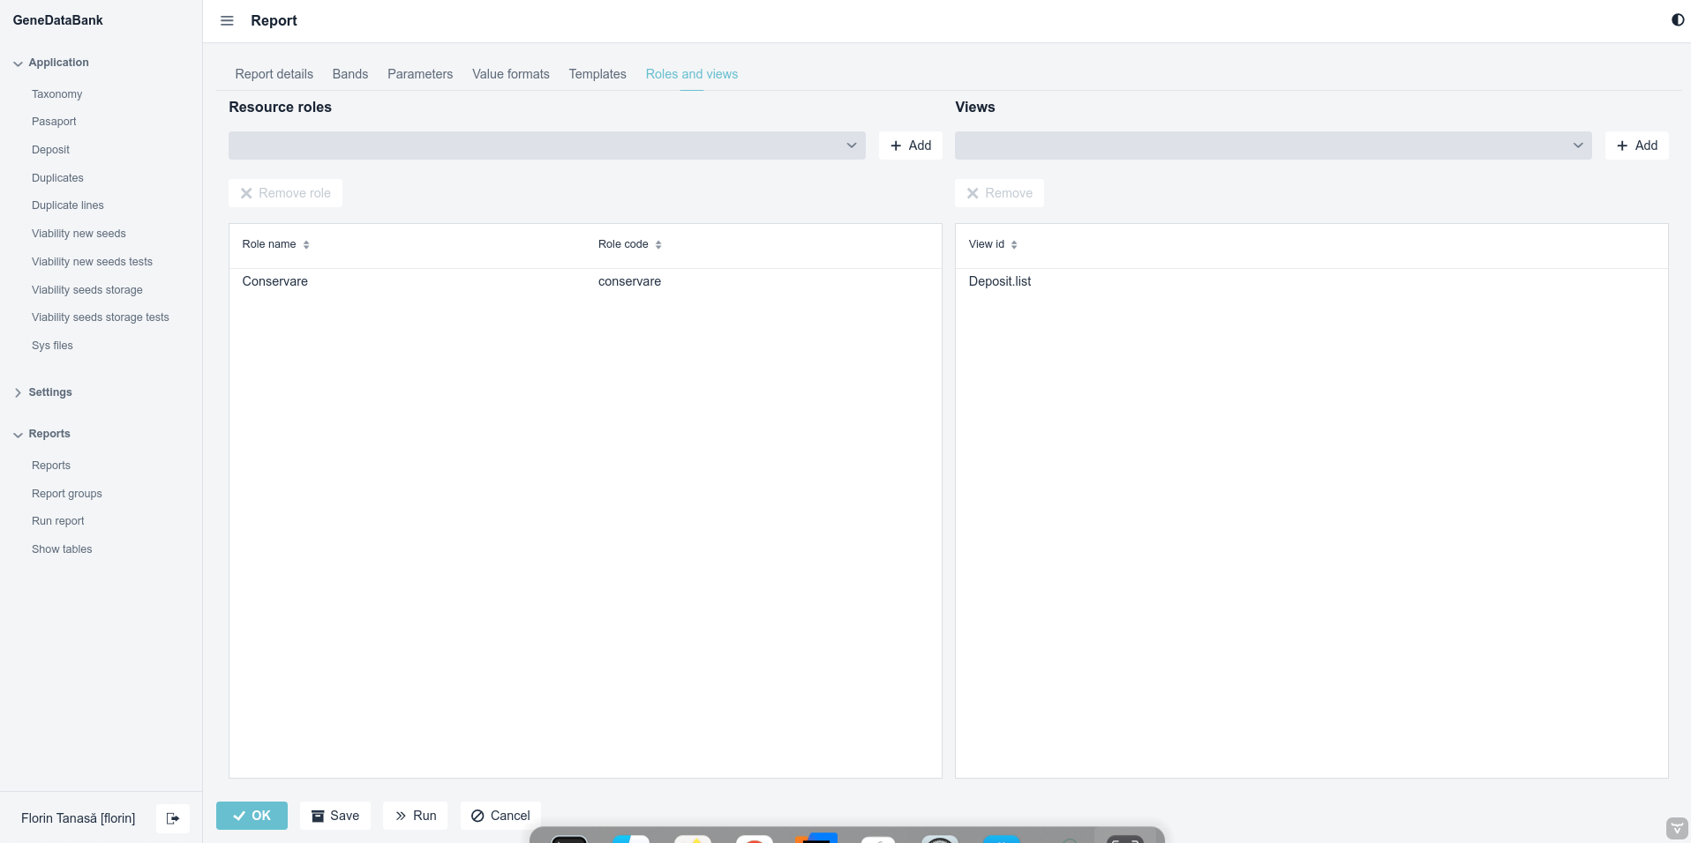Confirm with the OK button

pos(252,816)
